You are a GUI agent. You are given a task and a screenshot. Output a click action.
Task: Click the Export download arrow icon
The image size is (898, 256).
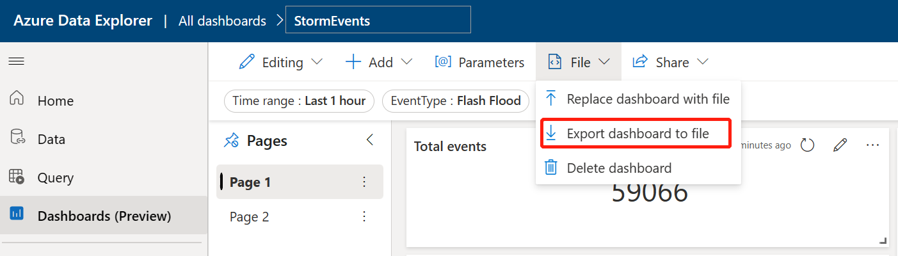tap(551, 133)
